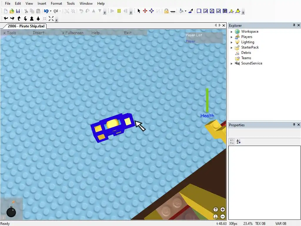Pause the simulation with yellow pause button
This screenshot has width=301, height=226.
coord(119,11)
